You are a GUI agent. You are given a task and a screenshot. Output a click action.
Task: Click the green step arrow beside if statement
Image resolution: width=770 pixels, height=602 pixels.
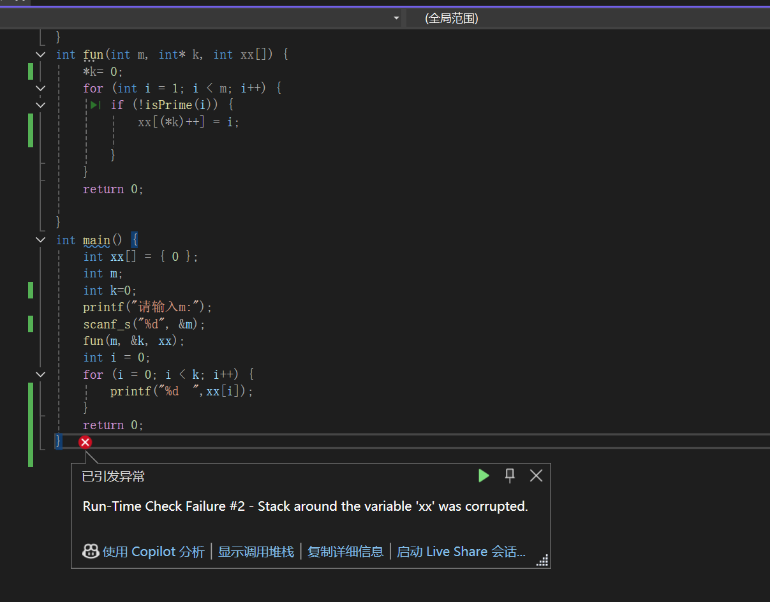tap(95, 105)
